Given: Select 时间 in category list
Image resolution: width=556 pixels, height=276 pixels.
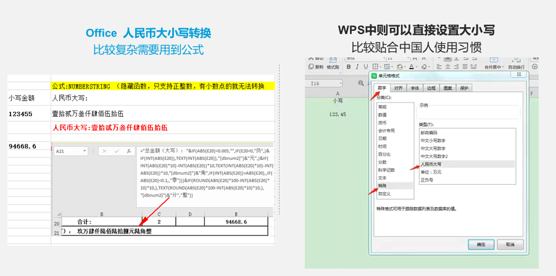Looking at the screenshot, I should point(395,146).
